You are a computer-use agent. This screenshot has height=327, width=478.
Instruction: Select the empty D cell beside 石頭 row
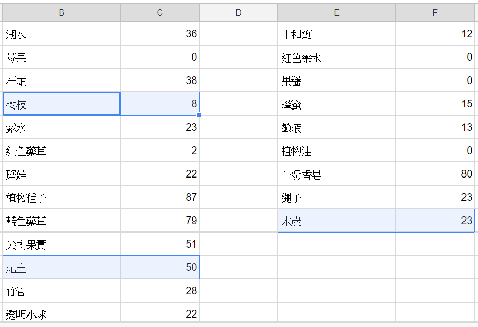[x=238, y=80]
